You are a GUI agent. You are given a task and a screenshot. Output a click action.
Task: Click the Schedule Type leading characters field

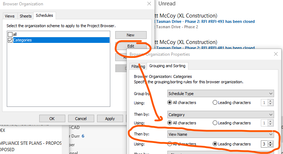(x=264, y=103)
